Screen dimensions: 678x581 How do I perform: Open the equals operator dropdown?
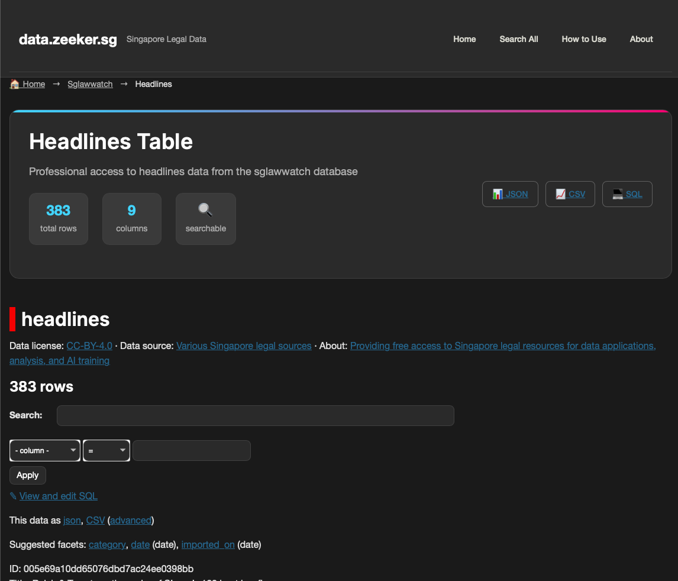[106, 450]
